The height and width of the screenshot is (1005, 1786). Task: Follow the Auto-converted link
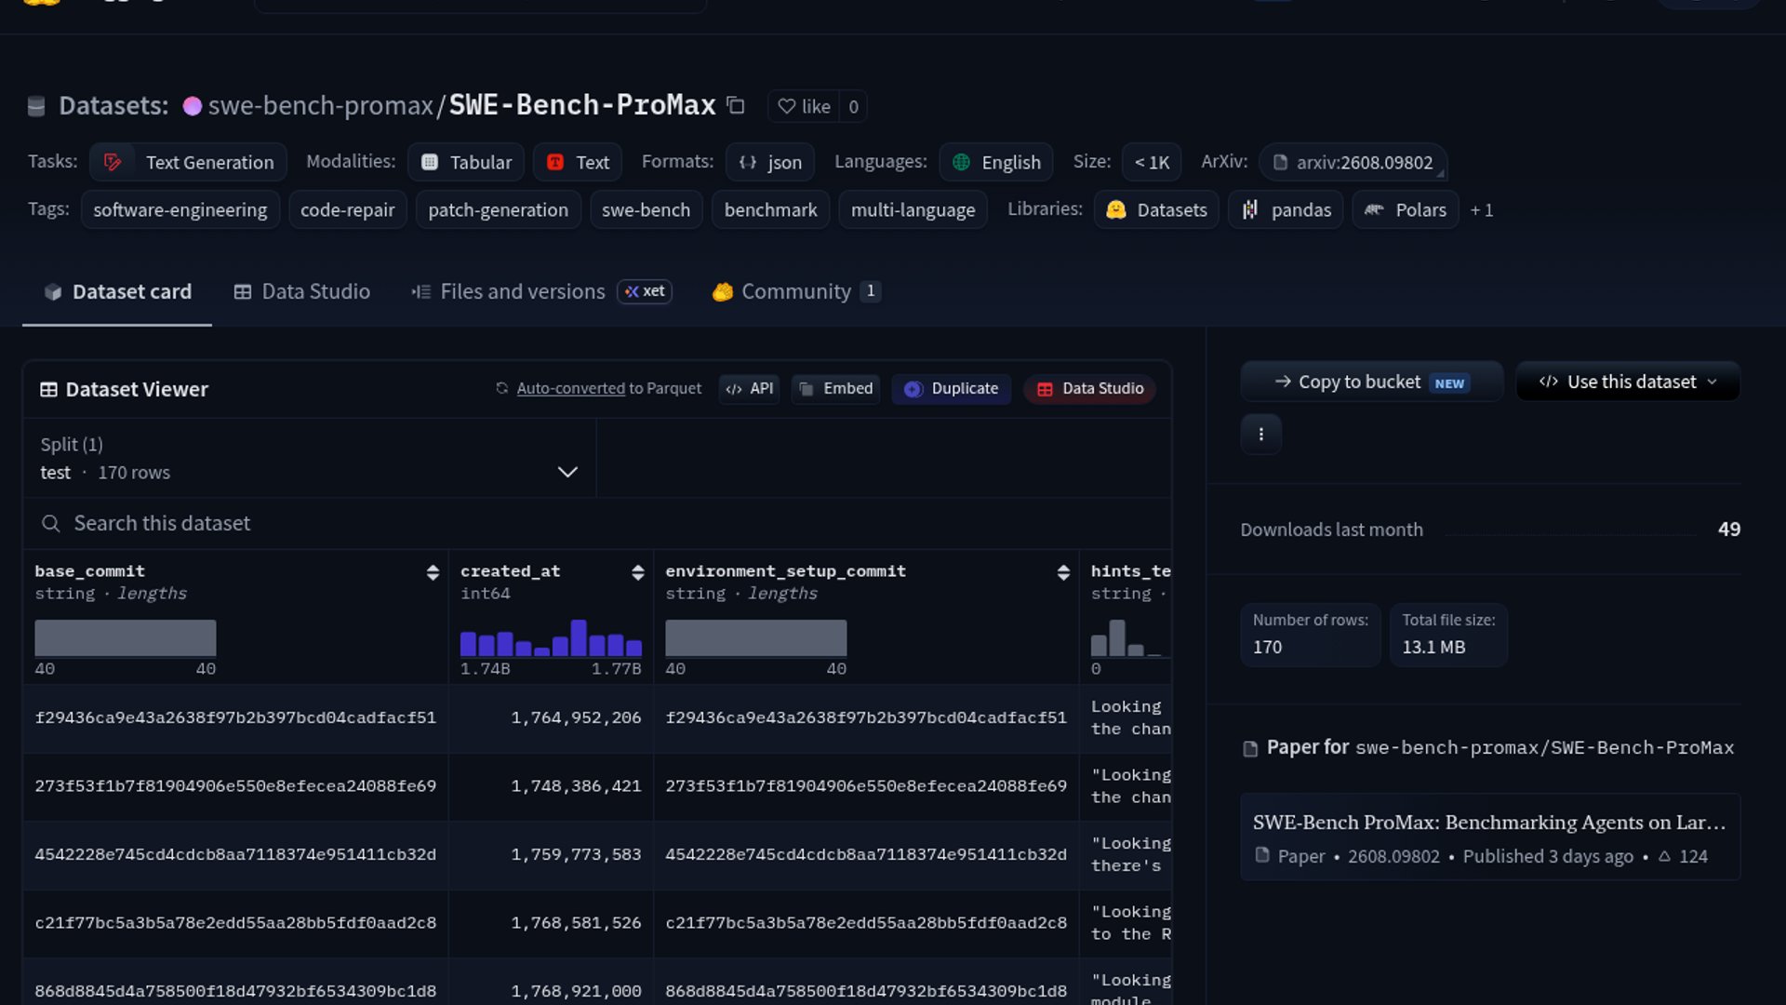pyautogui.click(x=570, y=389)
